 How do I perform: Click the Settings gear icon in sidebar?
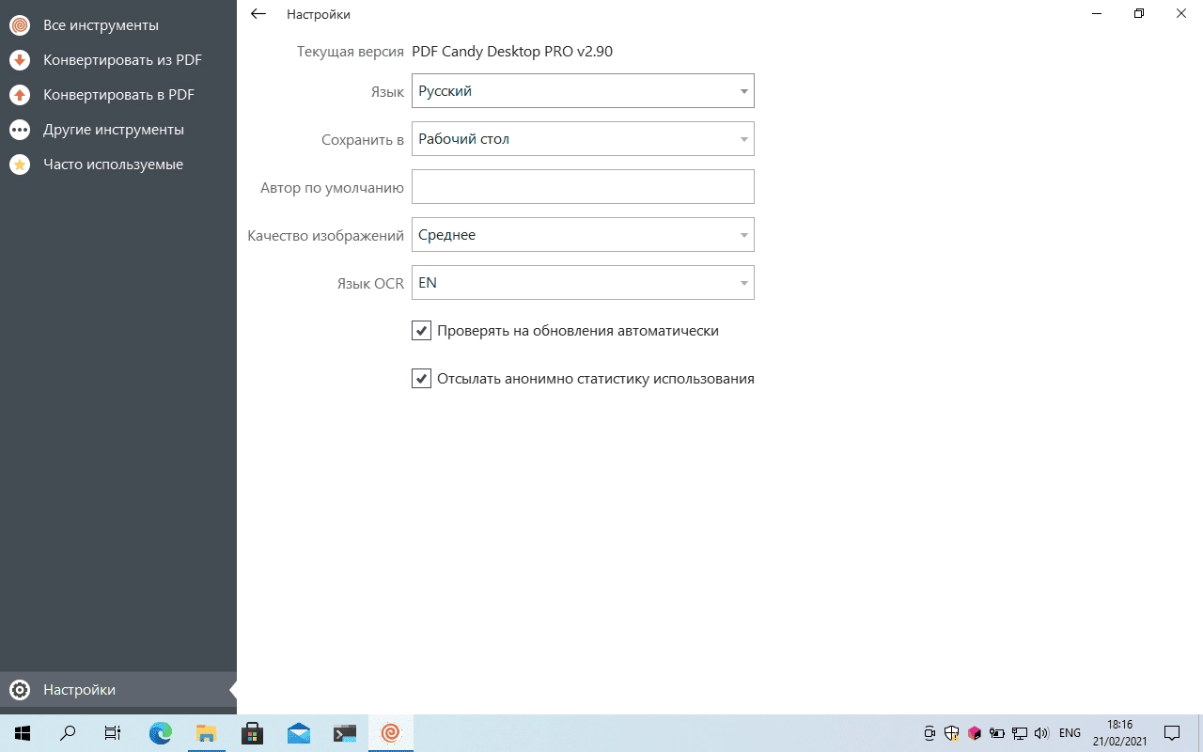(x=20, y=690)
